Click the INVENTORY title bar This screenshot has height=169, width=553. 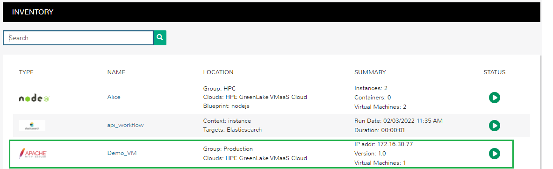coord(271,12)
